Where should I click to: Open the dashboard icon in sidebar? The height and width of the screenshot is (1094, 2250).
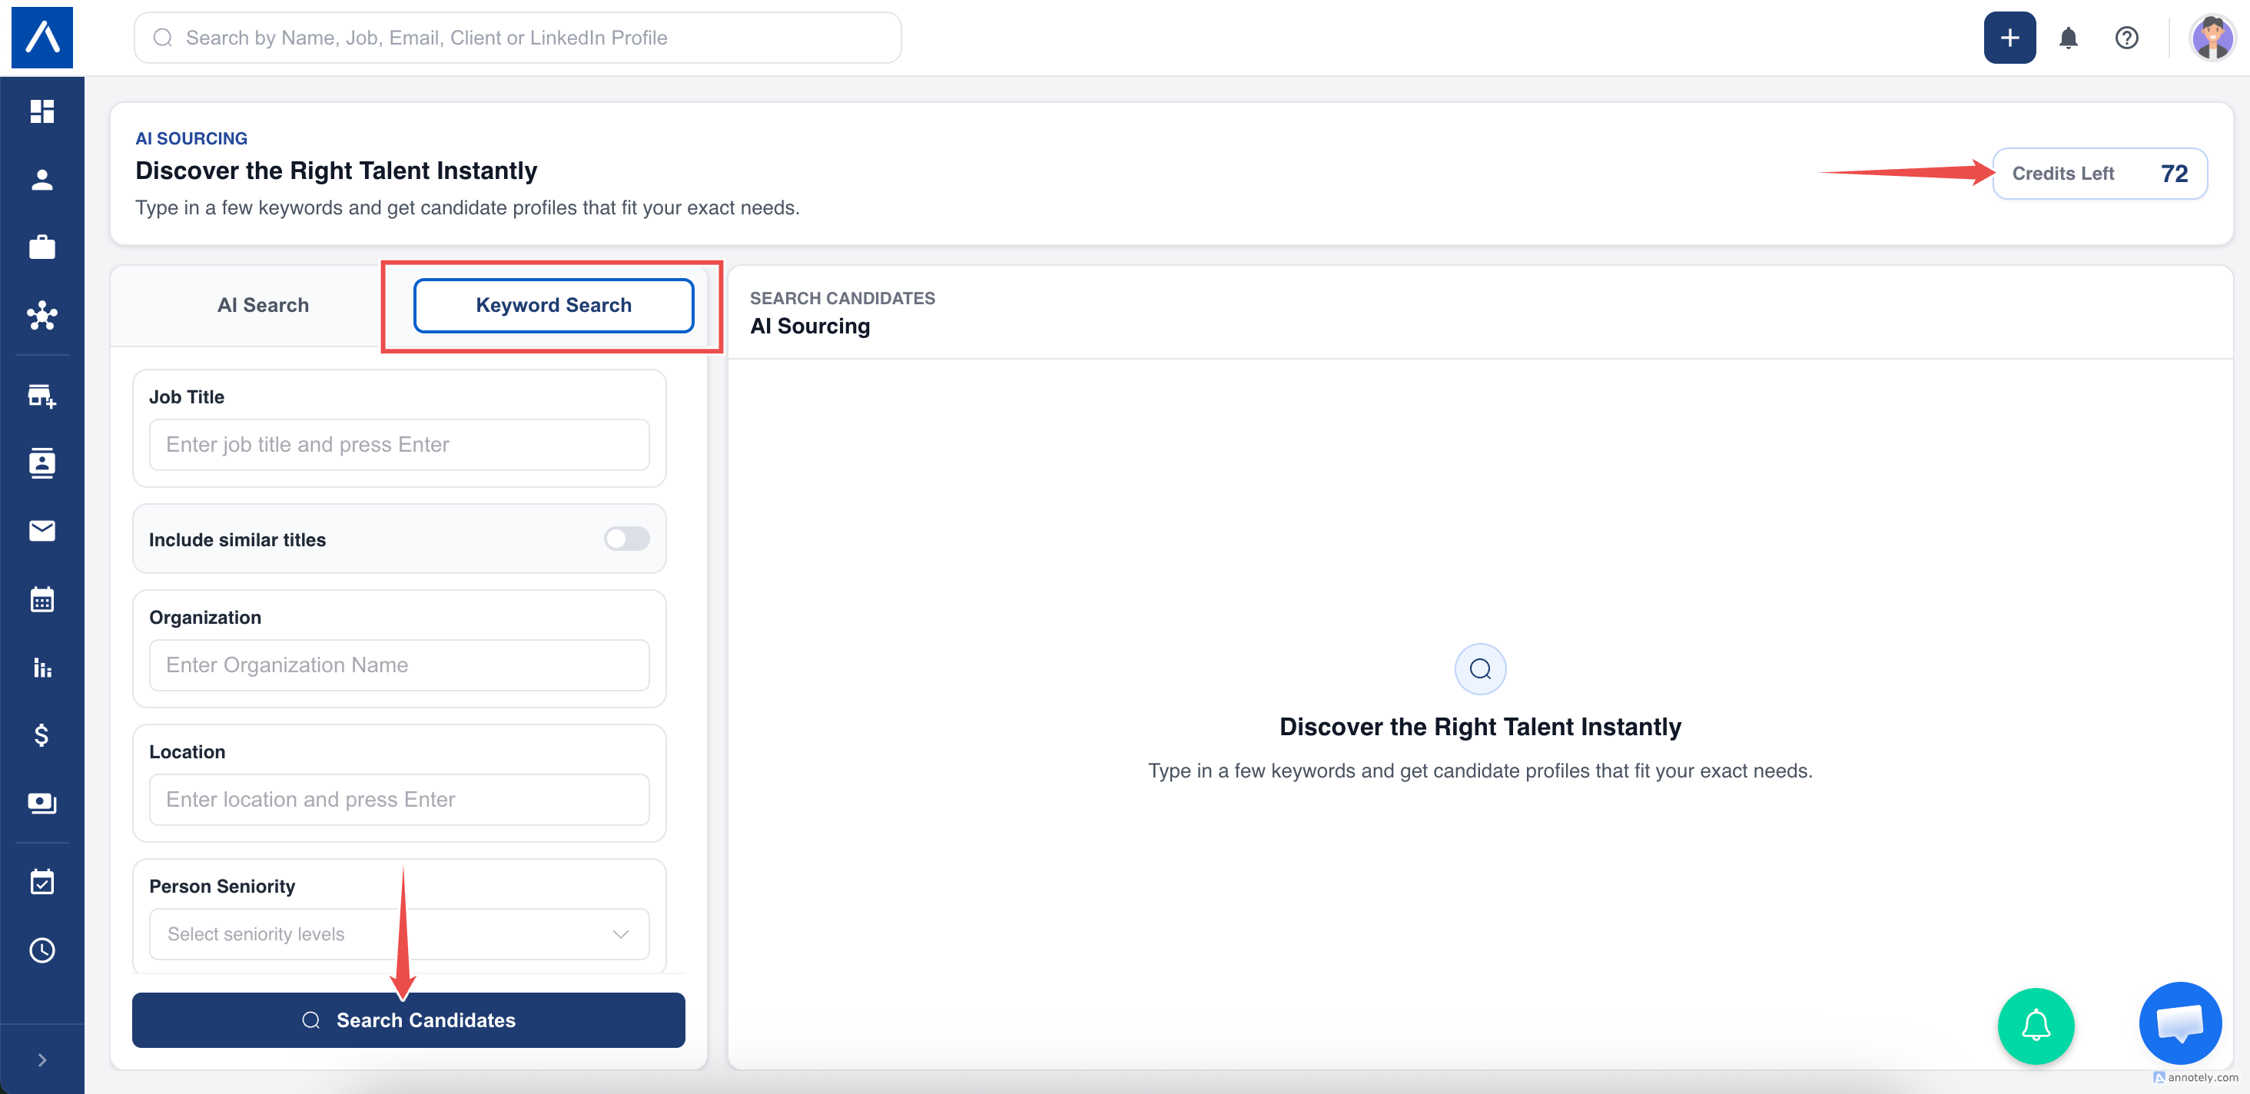(42, 111)
